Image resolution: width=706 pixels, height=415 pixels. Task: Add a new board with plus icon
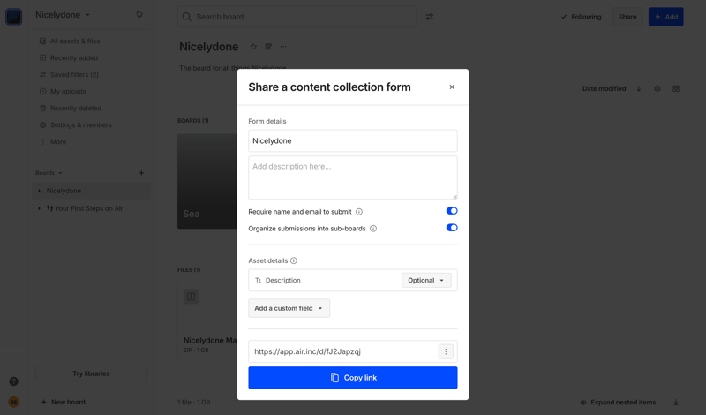tap(141, 173)
